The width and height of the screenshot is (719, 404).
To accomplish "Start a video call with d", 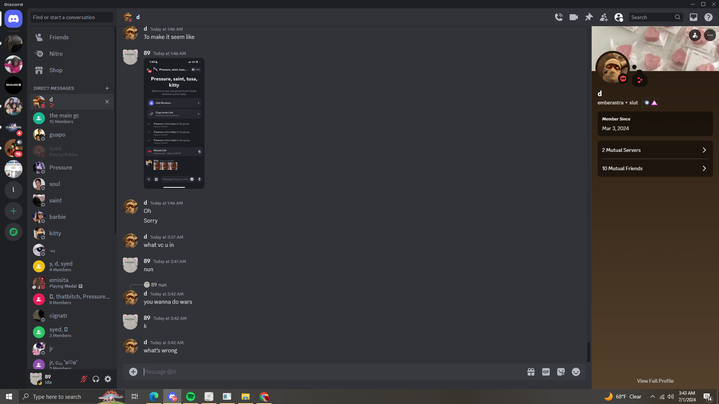I will pos(574,17).
